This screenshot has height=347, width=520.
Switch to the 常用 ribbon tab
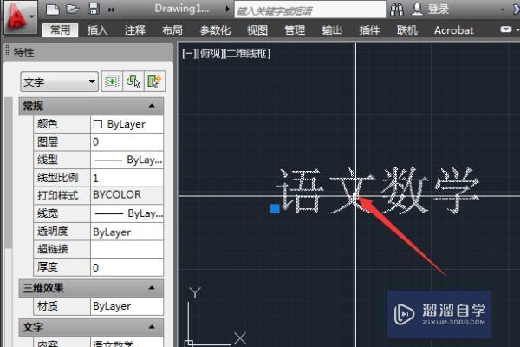tap(61, 29)
